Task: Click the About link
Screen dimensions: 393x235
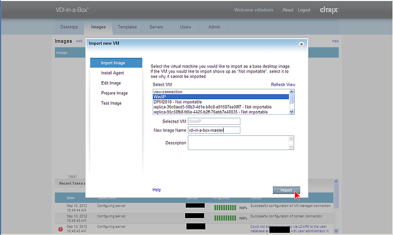Action: tap(288, 10)
